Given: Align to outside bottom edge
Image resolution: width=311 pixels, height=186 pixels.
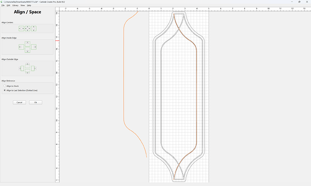Looking at the screenshot, I should coord(27,71).
